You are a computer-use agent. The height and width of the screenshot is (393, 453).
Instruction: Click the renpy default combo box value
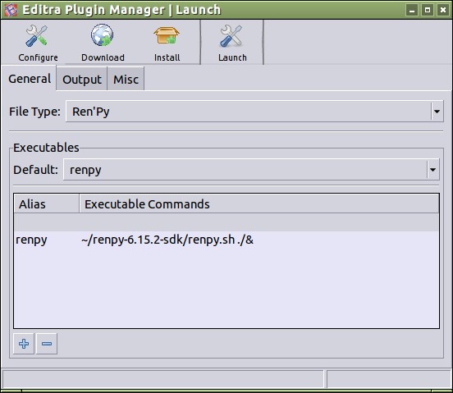coord(251,170)
